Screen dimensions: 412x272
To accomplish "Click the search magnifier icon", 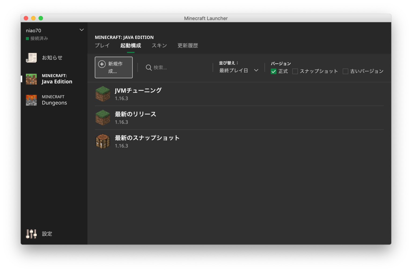I will click(149, 68).
